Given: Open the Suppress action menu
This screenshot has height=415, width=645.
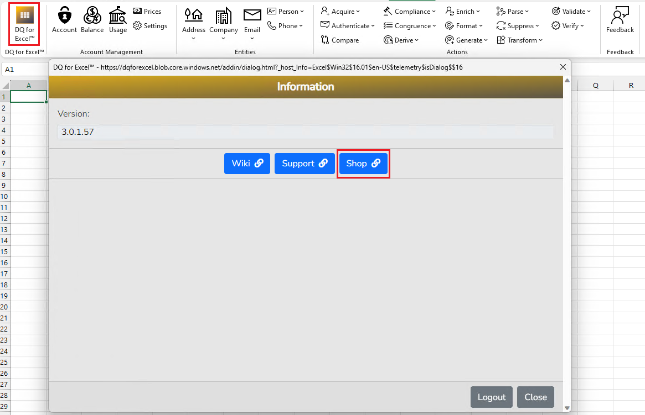Looking at the screenshot, I should 518,26.
